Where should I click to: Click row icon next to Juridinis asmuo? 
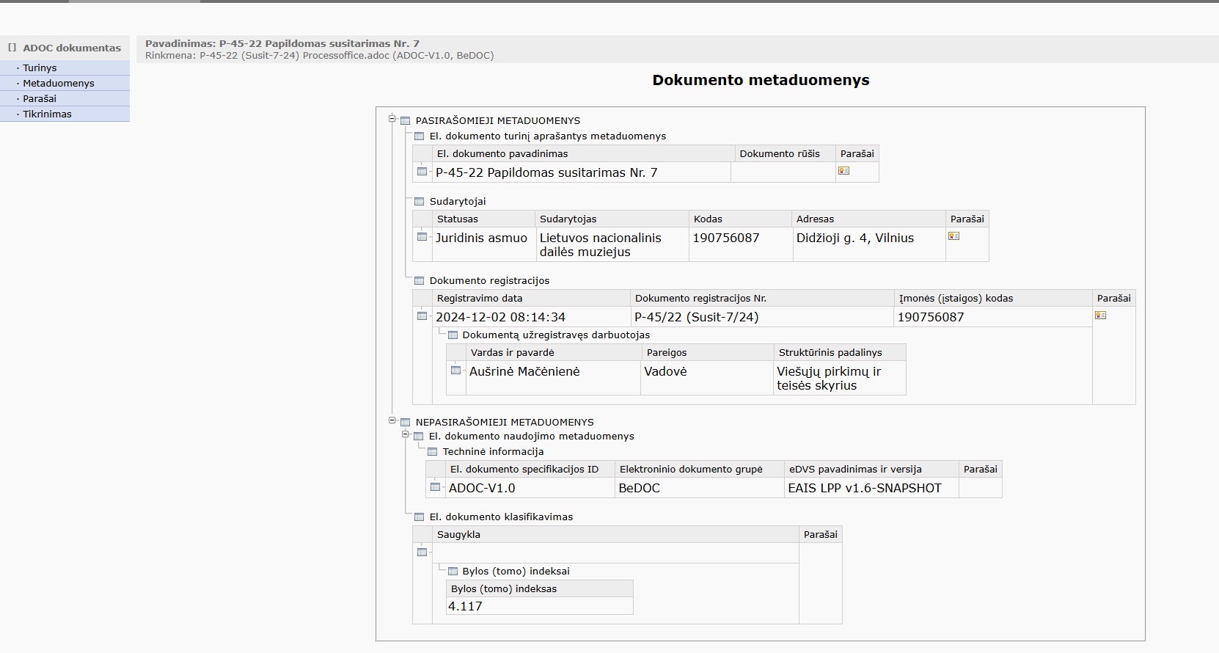tap(422, 237)
